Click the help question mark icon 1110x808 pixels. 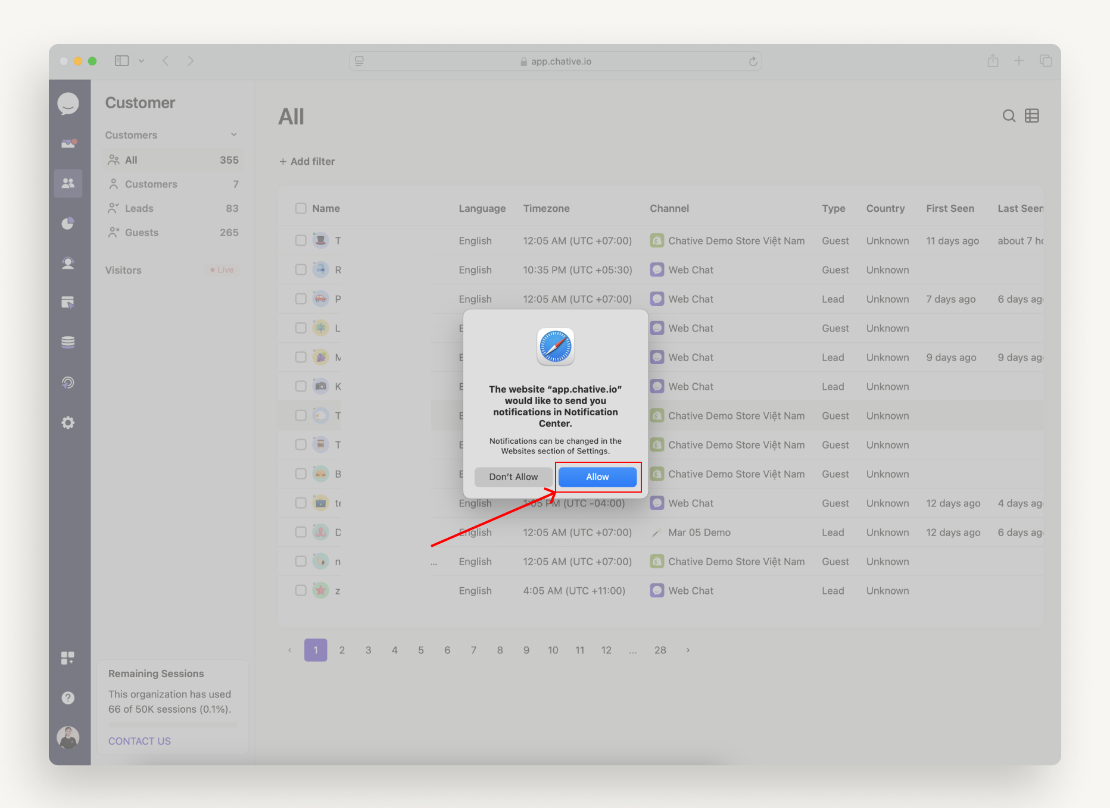pos(68,697)
